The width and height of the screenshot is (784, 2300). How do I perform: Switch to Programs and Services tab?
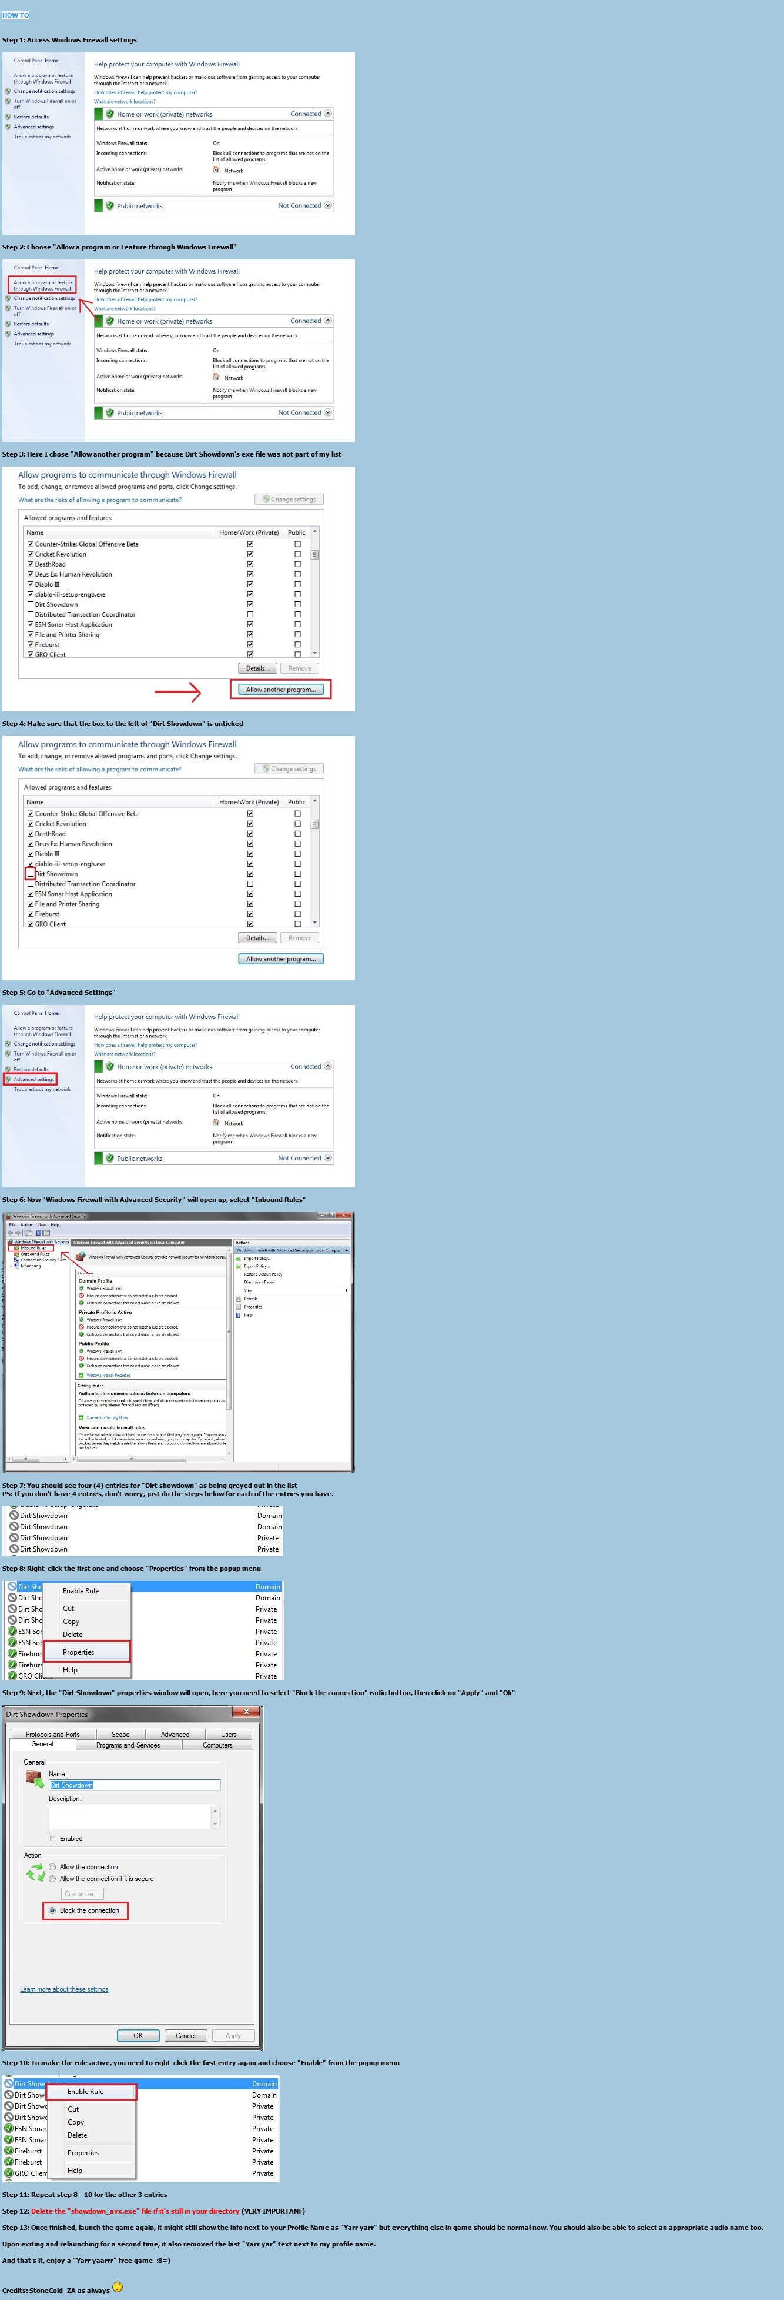pos(129,1745)
